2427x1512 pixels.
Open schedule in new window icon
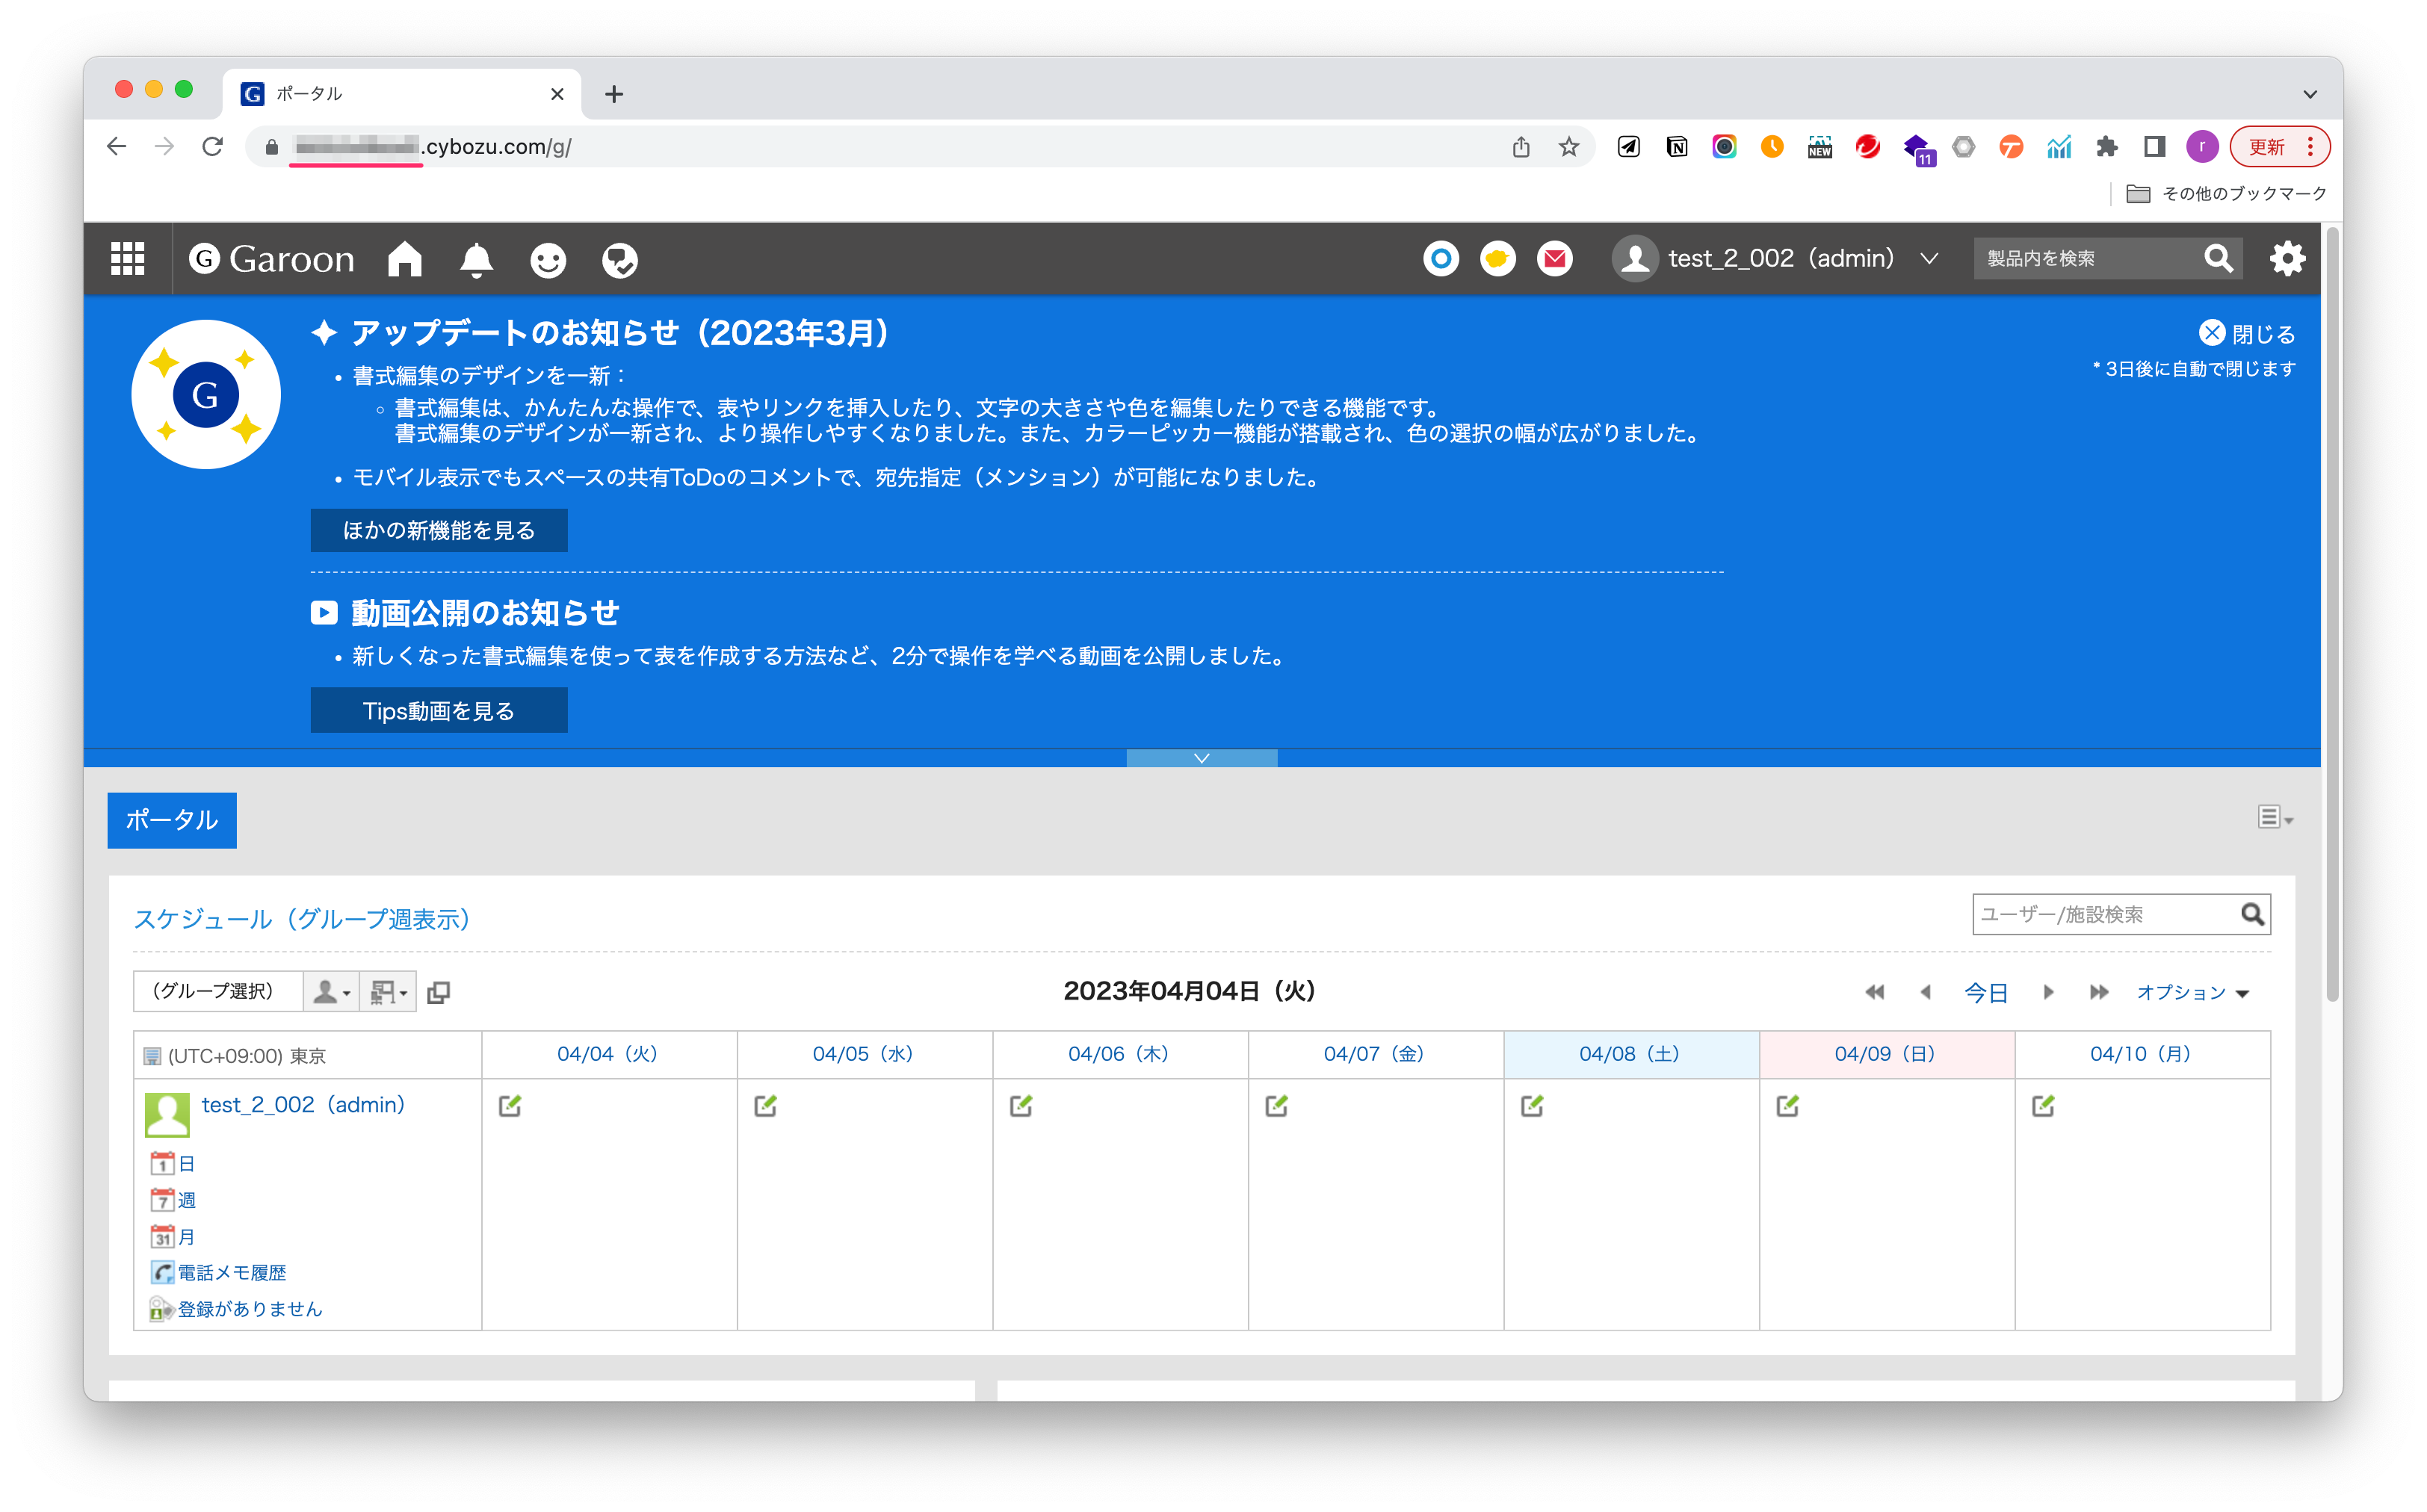click(x=438, y=992)
